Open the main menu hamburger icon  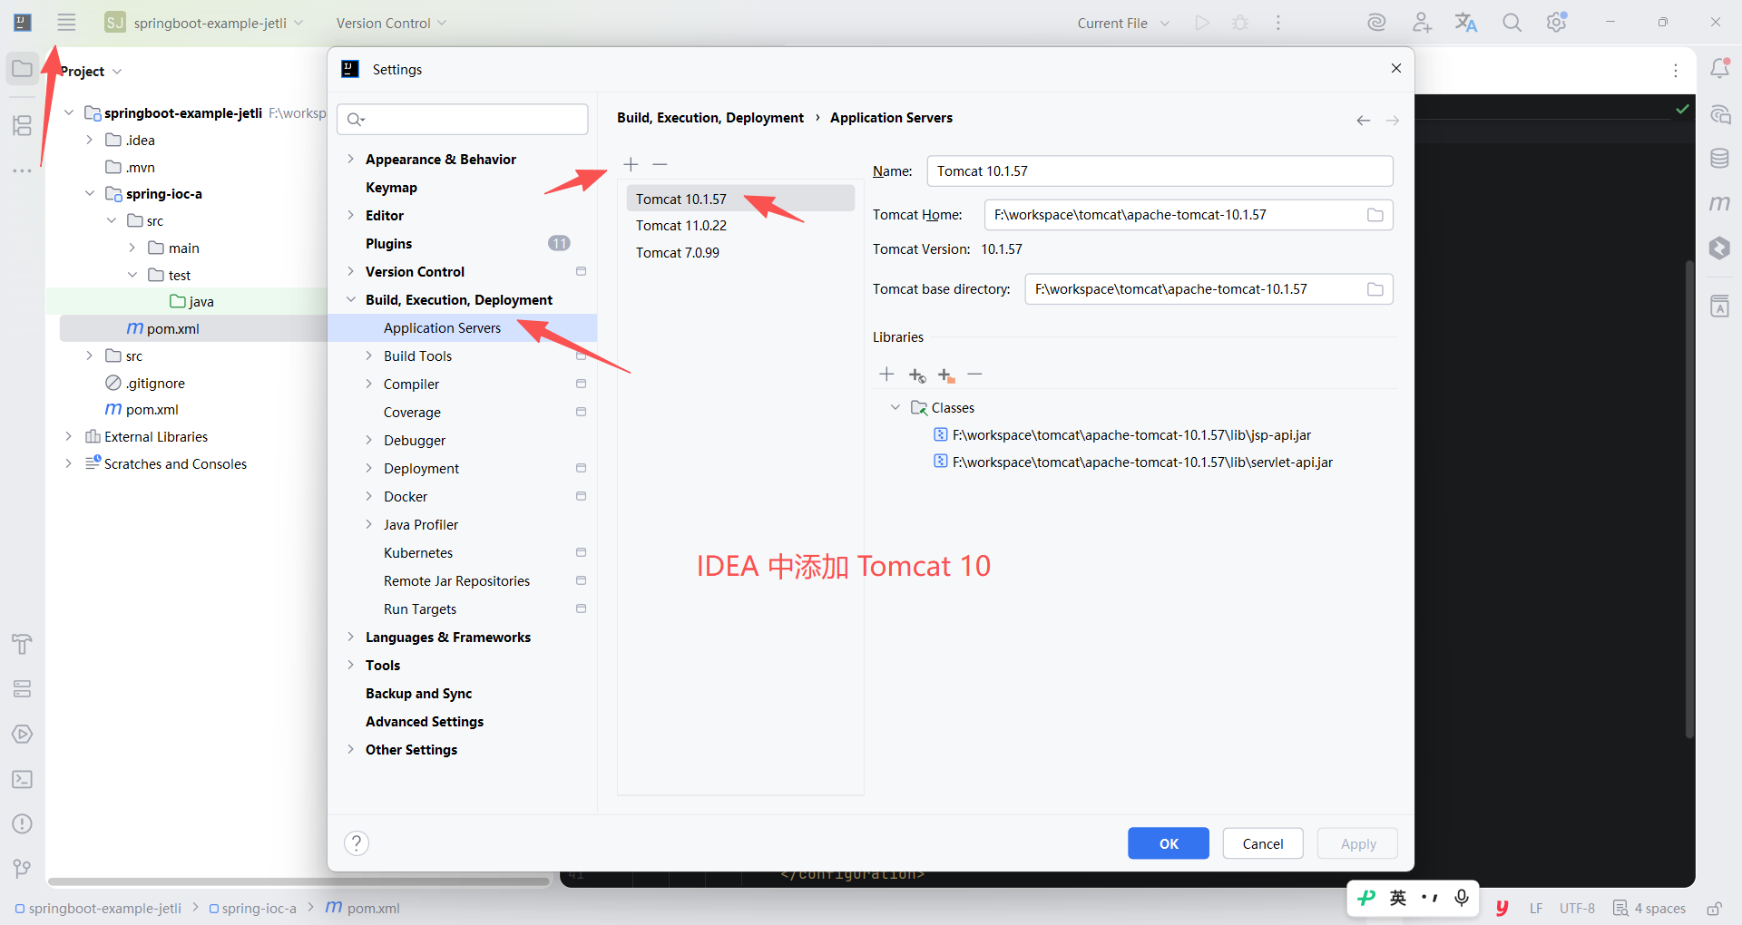(66, 23)
